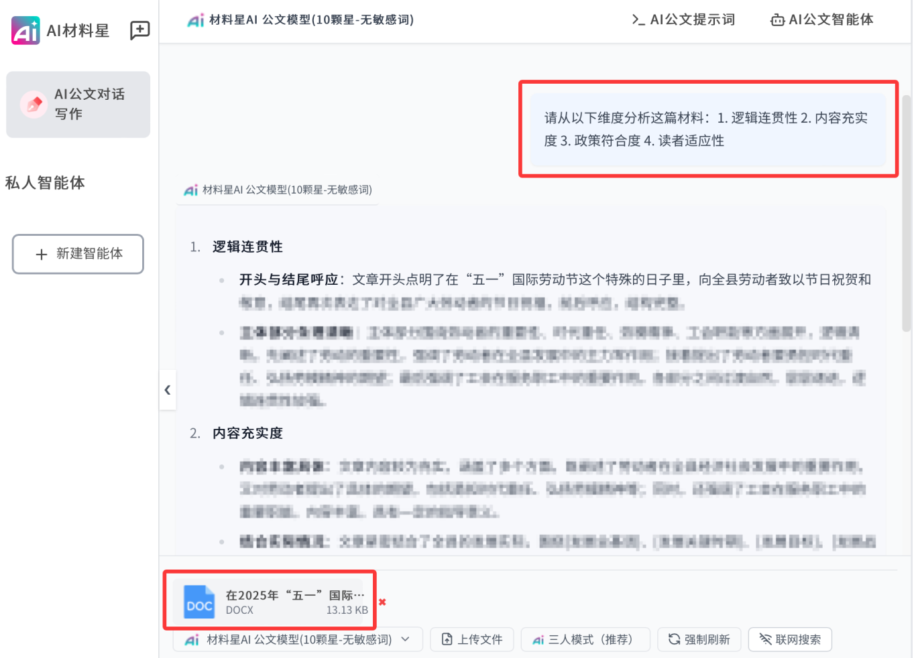Expand the 材料星AI 公文模型 dropdown at the bottom
The image size is (916, 658).
(x=298, y=640)
